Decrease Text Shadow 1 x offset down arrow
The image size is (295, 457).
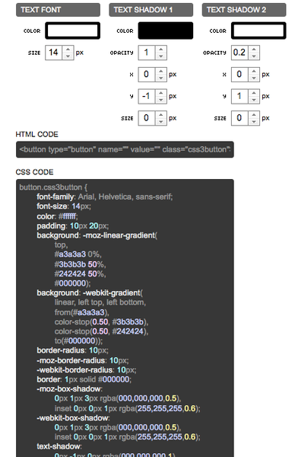coord(161,78)
